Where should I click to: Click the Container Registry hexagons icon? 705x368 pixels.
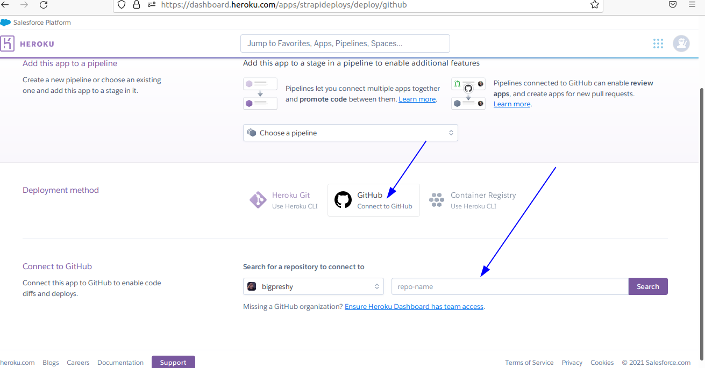pyautogui.click(x=437, y=200)
